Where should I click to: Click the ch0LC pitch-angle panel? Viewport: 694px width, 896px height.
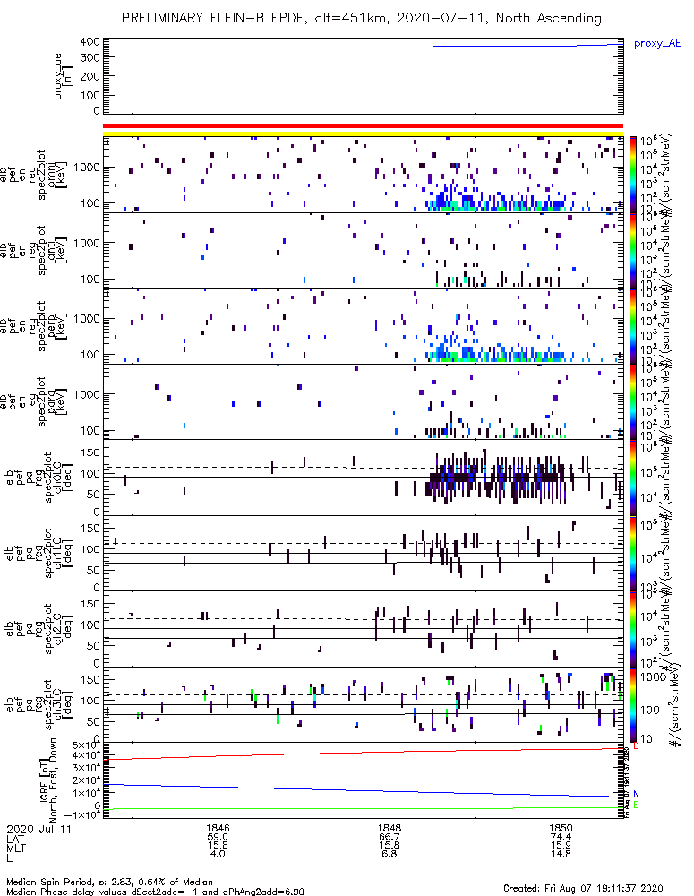[363, 478]
